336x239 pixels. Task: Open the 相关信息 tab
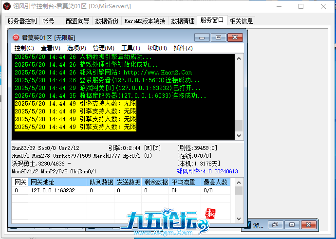(x=241, y=21)
